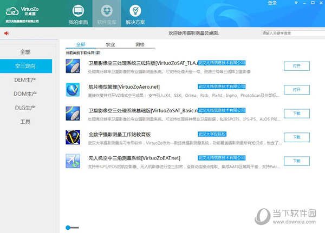This screenshot has width=325, height=233.
Task: Click the VirtuoZoEAT.net airplane app icon
Action: tap(73, 161)
